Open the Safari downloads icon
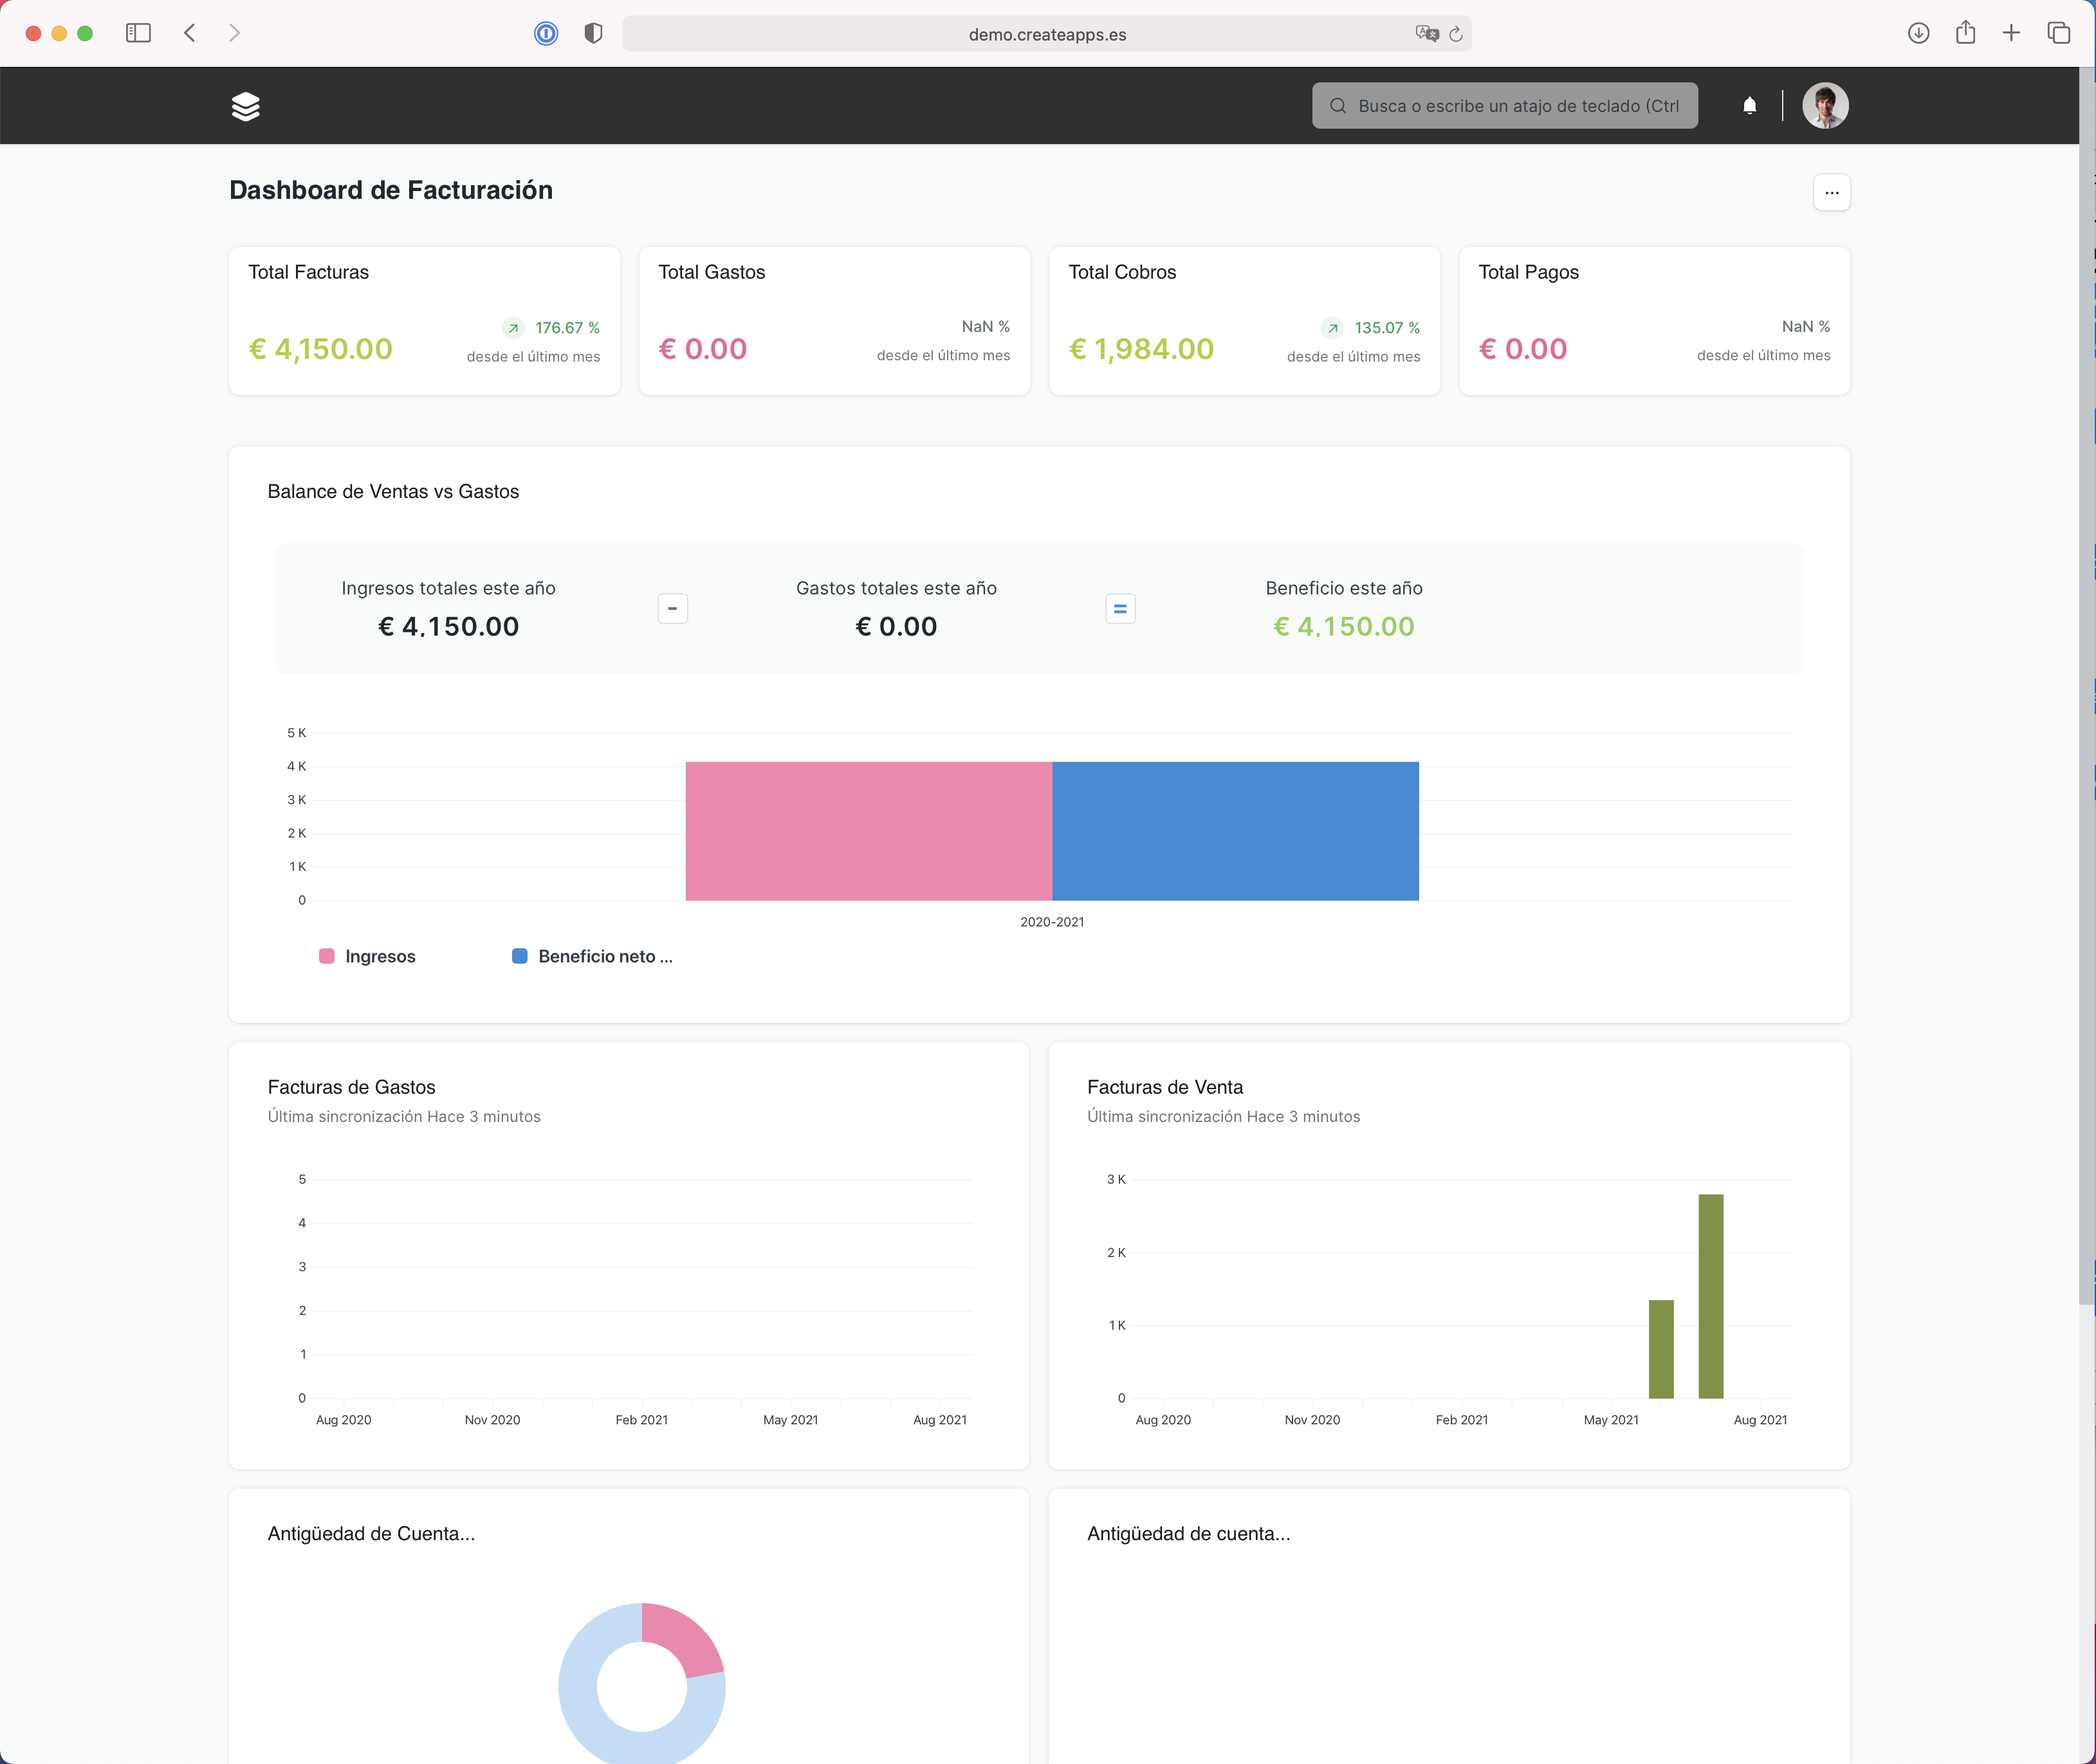Viewport: 2096px width, 1764px height. tap(1918, 33)
